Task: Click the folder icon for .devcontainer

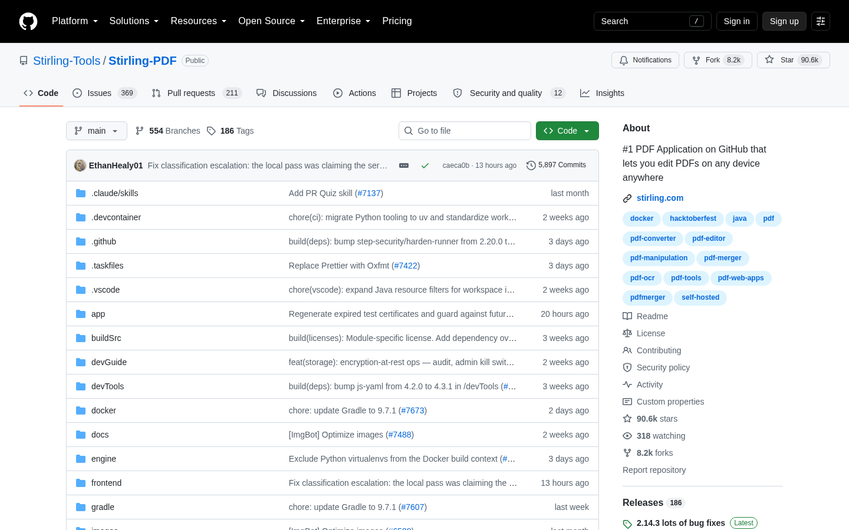Action: (x=81, y=217)
